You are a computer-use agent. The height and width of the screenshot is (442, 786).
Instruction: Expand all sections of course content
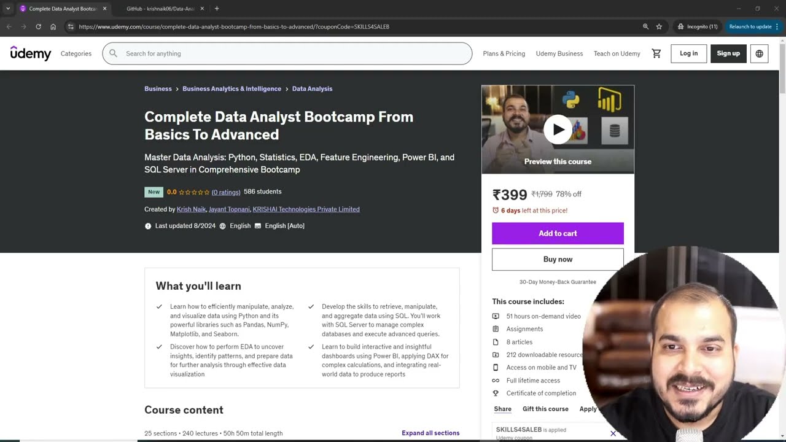pyautogui.click(x=430, y=433)
